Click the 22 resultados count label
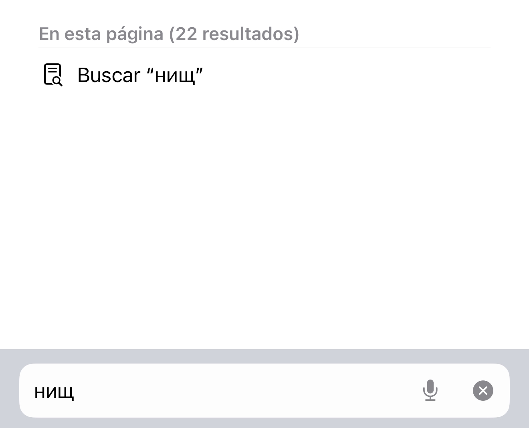 point(234,34)
